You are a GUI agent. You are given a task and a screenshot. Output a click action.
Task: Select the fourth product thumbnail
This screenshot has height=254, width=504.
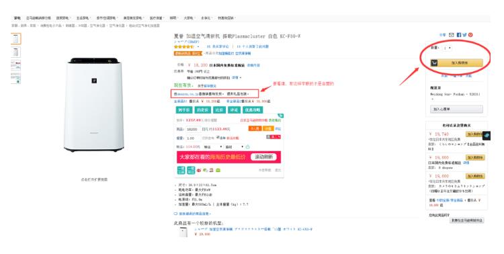pos(15,79)
